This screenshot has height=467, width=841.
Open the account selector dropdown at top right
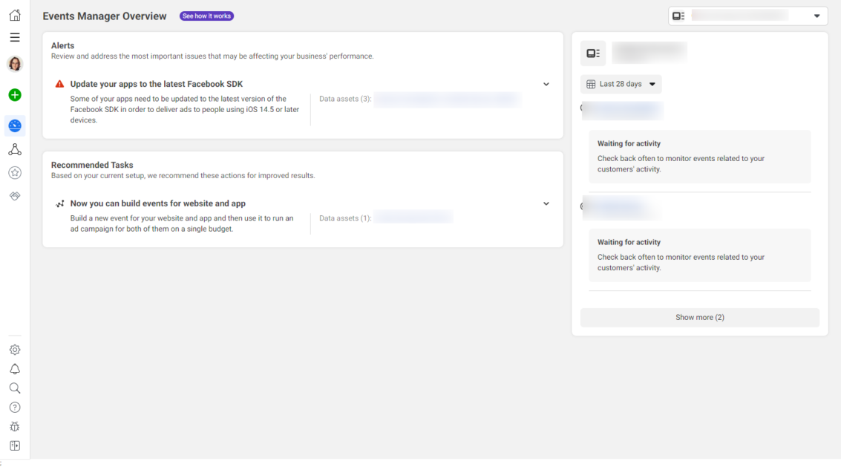(x=747, y=16)
